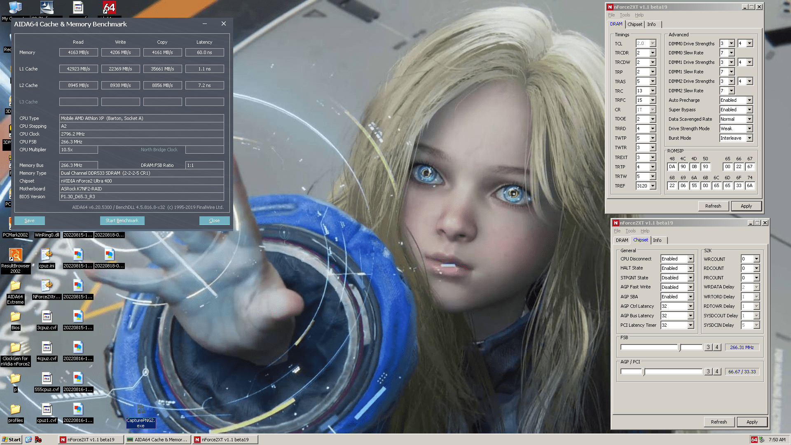This screenshot has width=791, height=445.
Task: Click the FSB slider thumb
Action: (680, 347)
